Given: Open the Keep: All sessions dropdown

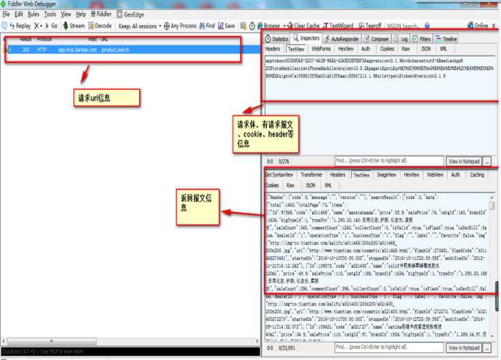Looking at the screenshot, I should (140, 26).
